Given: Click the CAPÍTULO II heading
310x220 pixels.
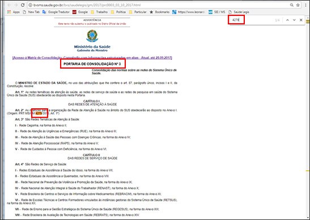Looking at the screenshot, I should [x=92, y=155].
